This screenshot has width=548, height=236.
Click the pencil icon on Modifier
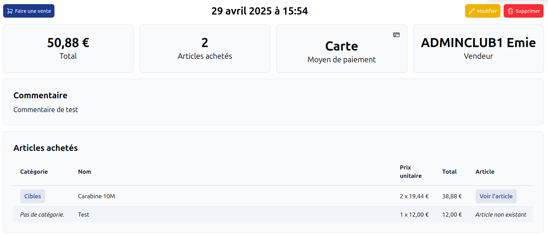472,11
